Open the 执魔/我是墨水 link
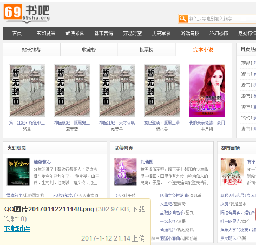This screenshot has width=256, height=245. point(233,204)
